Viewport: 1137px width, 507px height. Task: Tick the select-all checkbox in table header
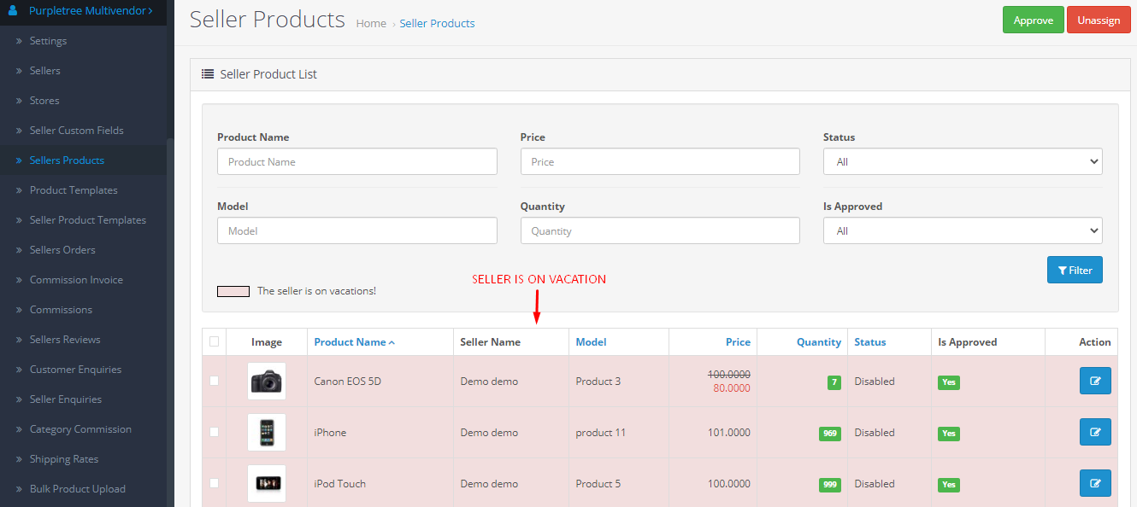(x=214, y=341)
